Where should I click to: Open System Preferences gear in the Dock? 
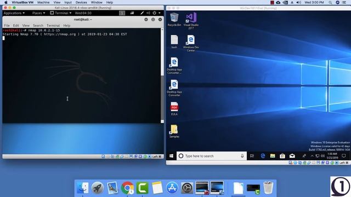coord(187,188)
